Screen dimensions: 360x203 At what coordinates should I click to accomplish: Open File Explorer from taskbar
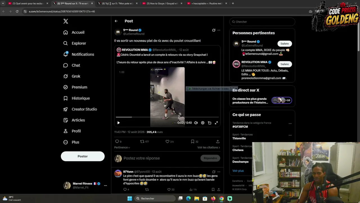coord(197,198)
